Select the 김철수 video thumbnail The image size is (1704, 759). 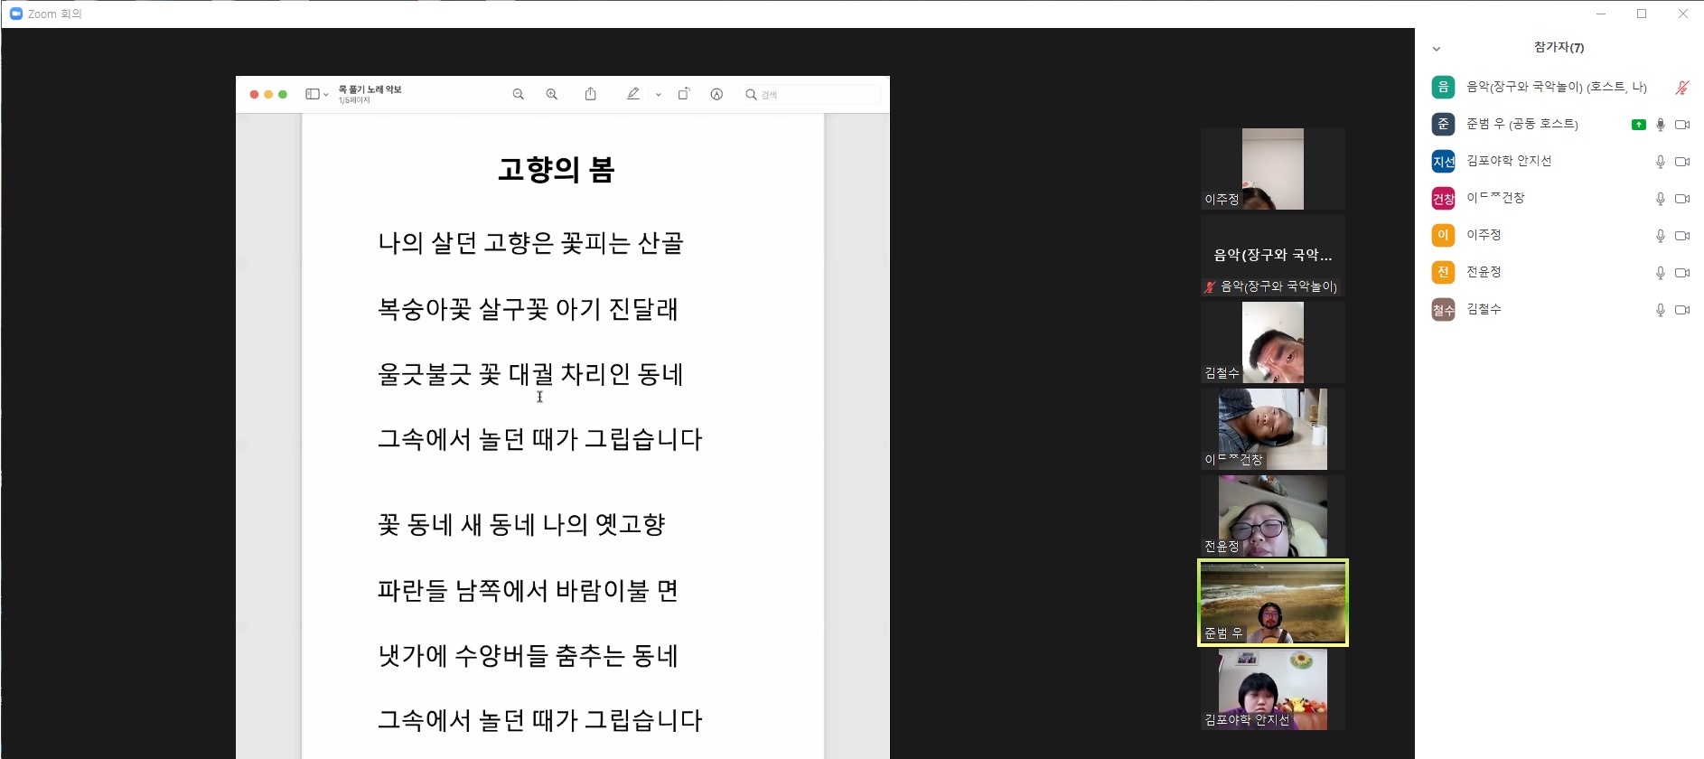point(1272,342)
